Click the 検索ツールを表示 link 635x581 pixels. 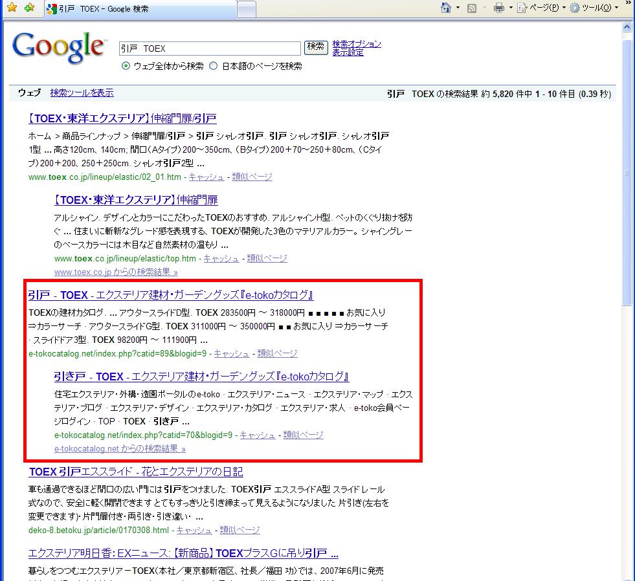[x=82, y=93]
